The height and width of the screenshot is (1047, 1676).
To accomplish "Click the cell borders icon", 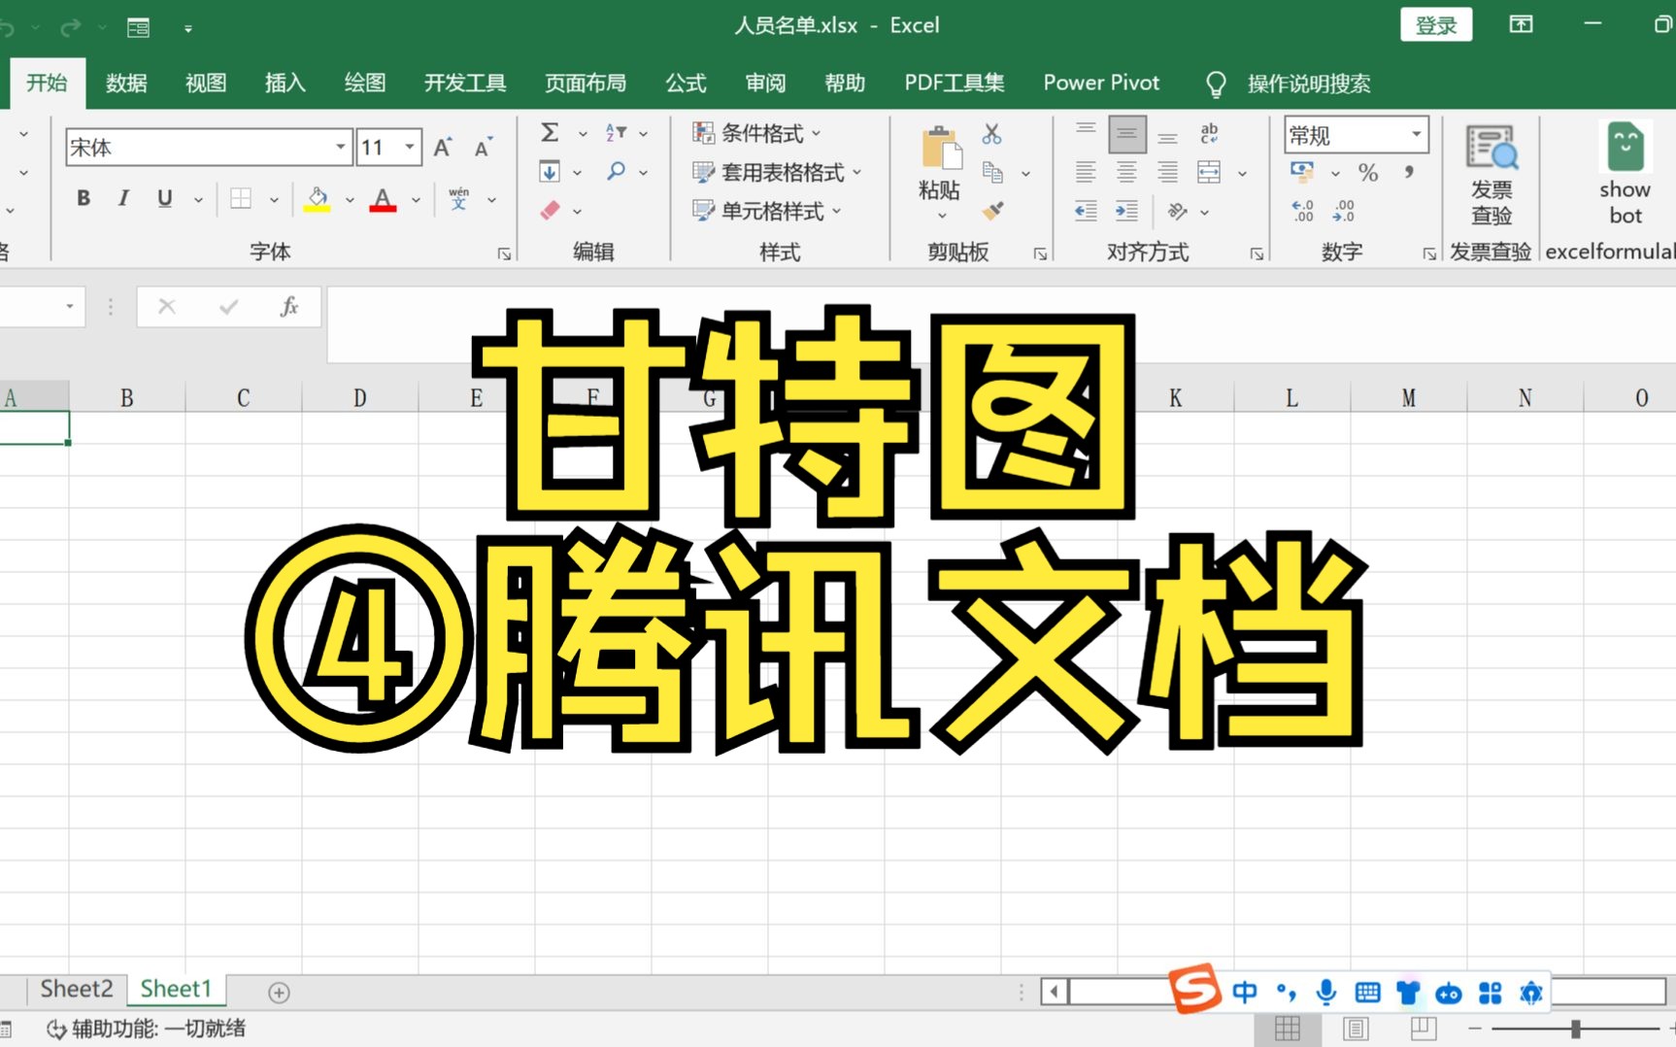I will tap(241, 198).
